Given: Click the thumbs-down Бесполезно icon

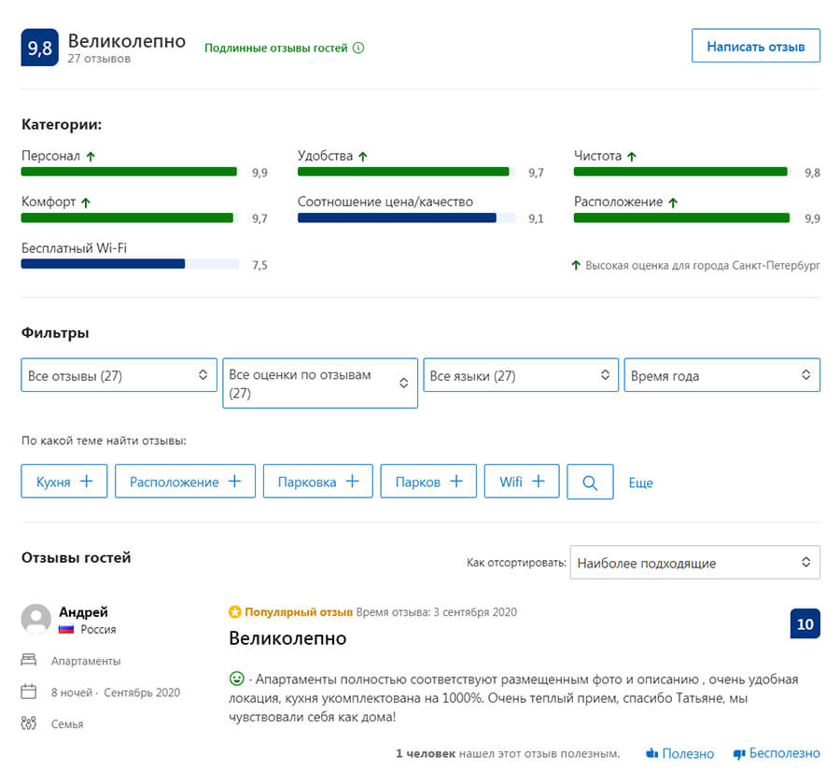Looking at the screenshot, I should point(739,753).
